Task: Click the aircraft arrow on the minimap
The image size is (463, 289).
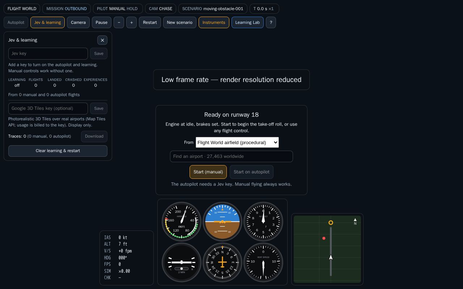Action: [x=331, y=257]
